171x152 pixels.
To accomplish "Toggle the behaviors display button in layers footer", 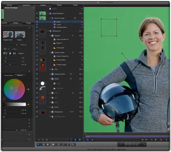I will point(75,140).
